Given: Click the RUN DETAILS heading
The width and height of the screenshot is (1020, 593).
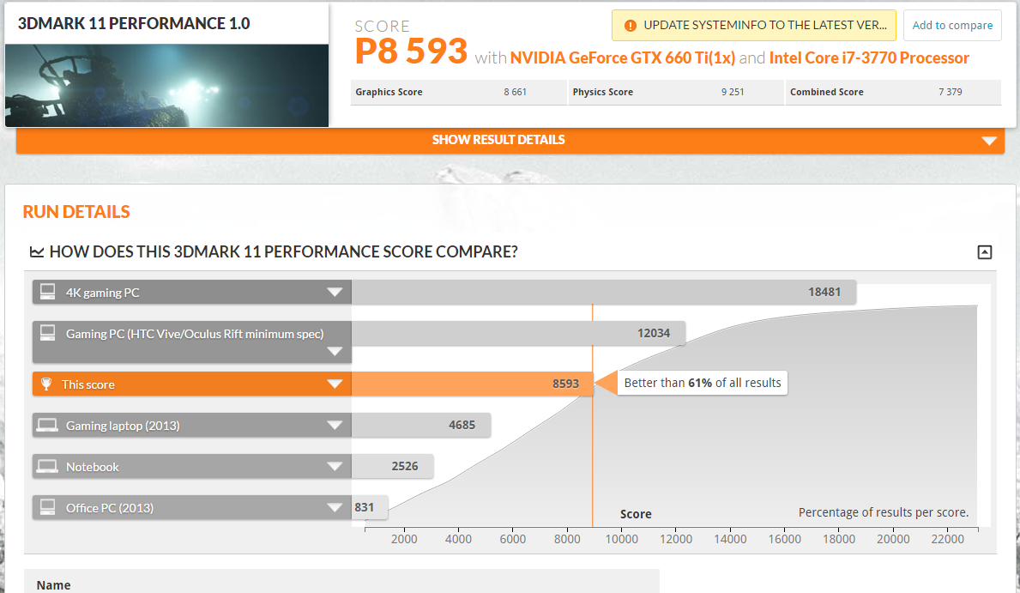Looking at the screenshot, I should [76, 212].
